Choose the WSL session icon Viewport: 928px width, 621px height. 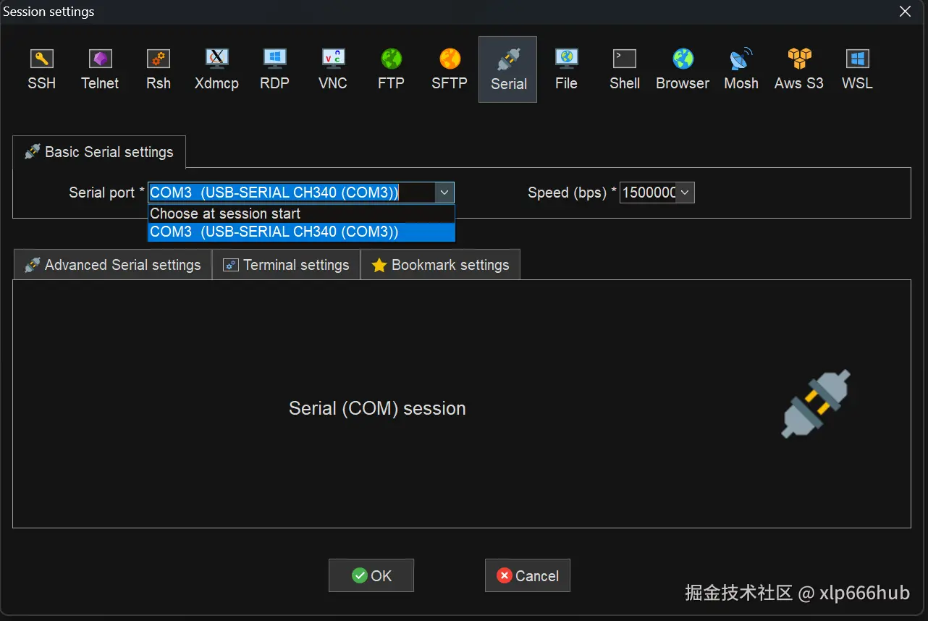coord(857,69)
